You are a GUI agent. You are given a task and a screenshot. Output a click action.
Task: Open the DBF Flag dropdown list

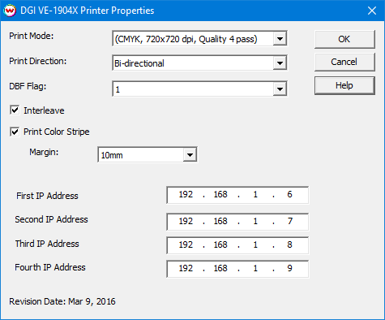280,89
